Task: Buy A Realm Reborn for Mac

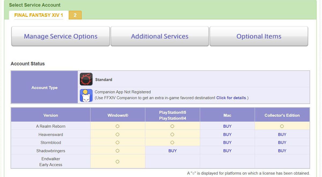Action: pos(227,126)
